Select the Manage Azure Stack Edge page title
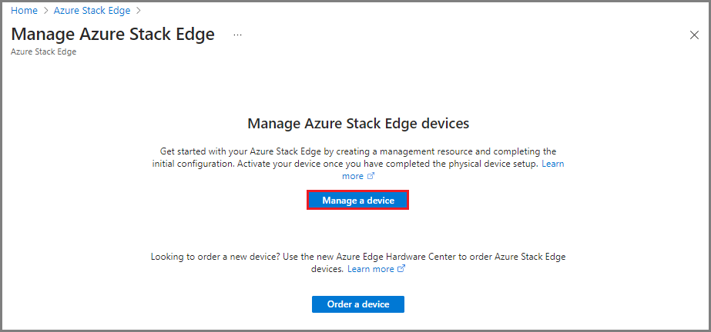The width and height of the screenshot is (711, 332). click(x=113, y=35)
